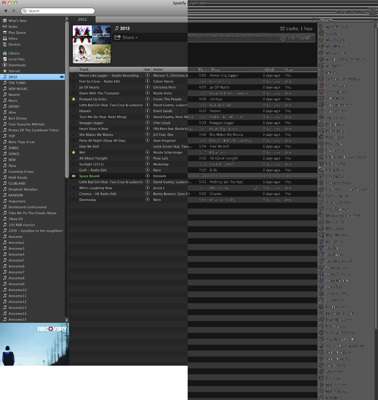Screen dimensions: 378x400
Task: Click the Get download icon for Swagger Jagger
Action: (x=147, y=123)
